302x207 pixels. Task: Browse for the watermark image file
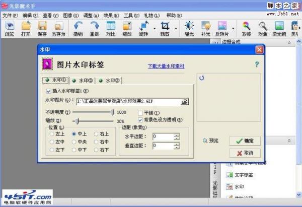pos(185,102)
